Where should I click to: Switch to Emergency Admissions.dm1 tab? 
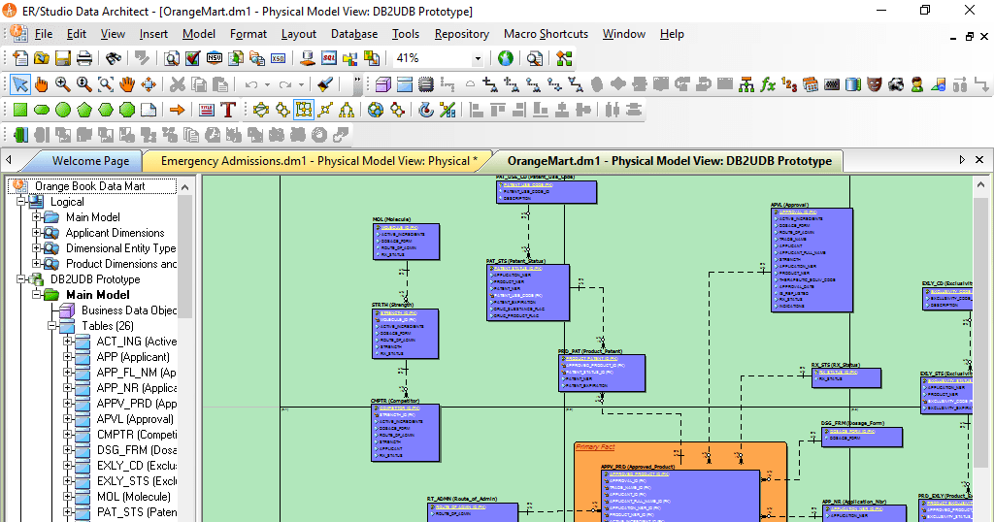(x=318, y=161)
